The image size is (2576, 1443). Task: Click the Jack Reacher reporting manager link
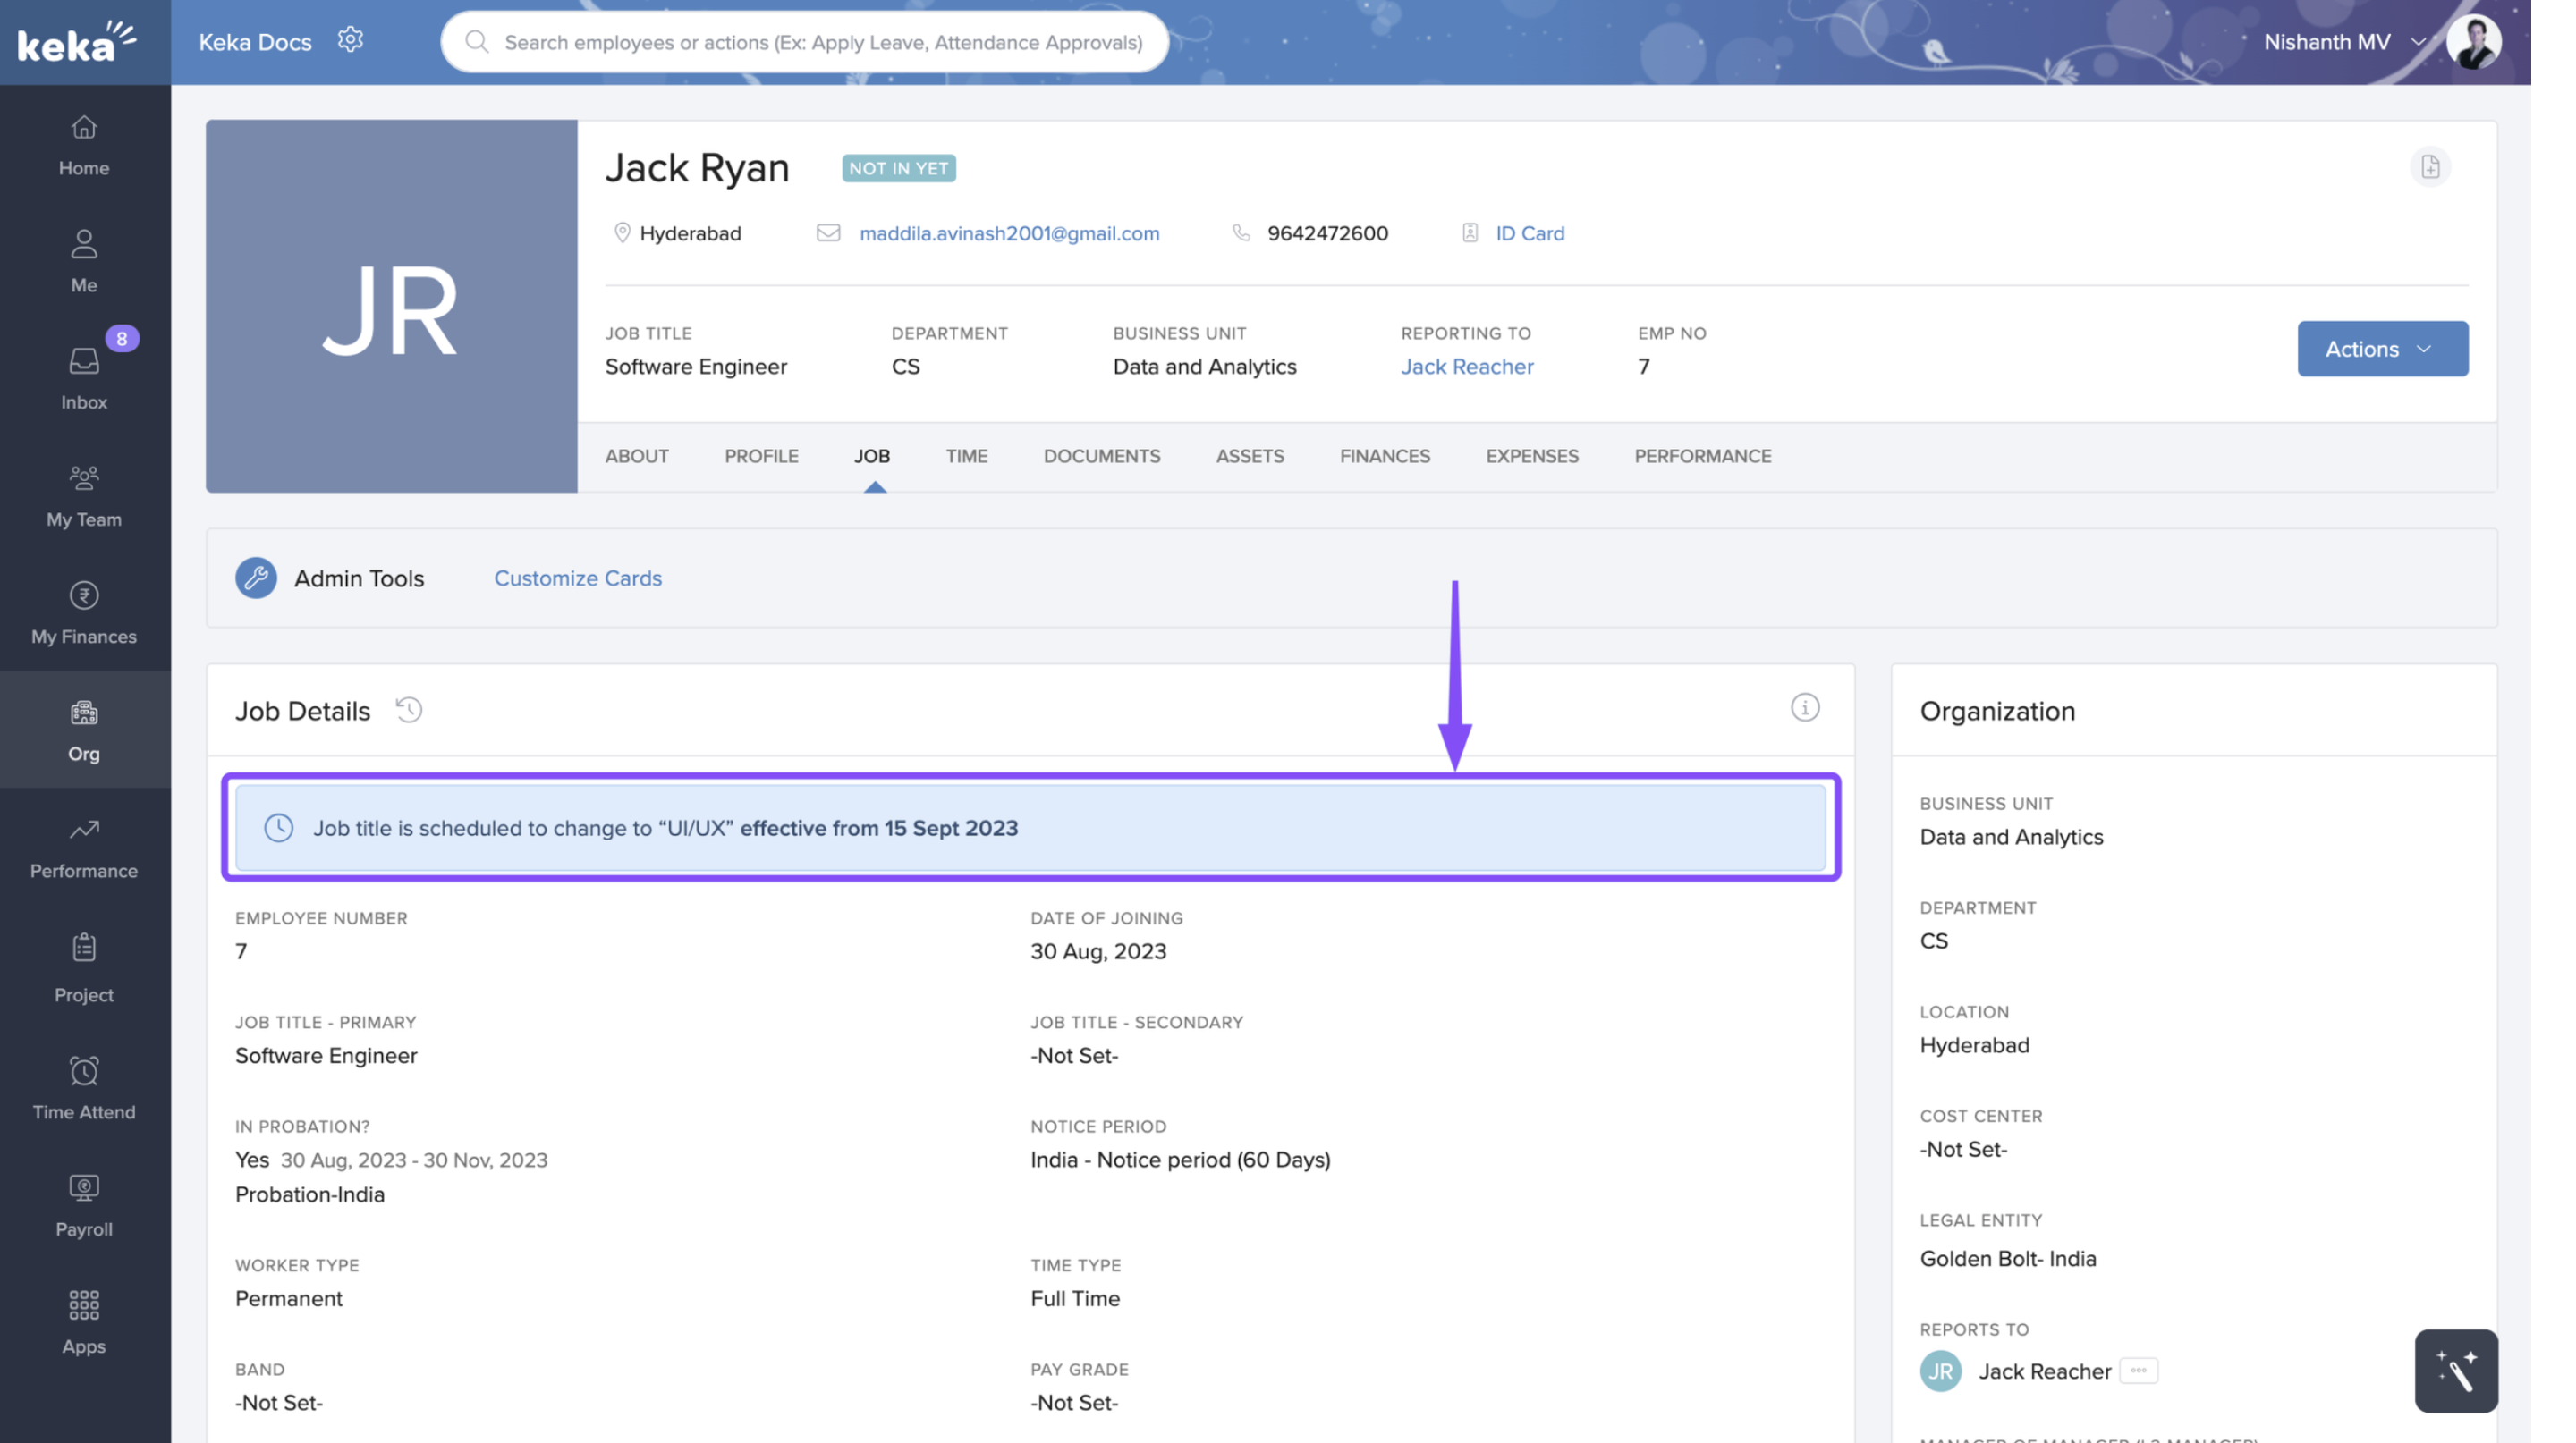(x=1466, y=366)
